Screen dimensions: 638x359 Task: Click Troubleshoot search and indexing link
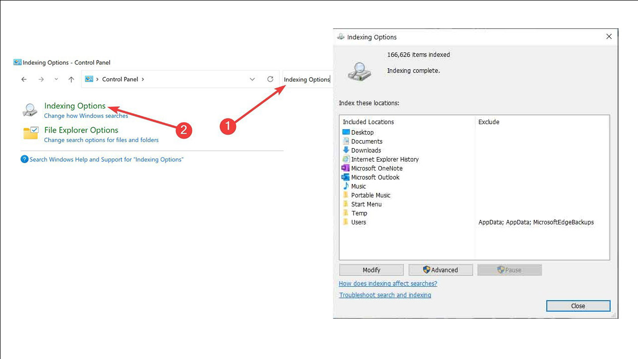pyautogui.click(x=385, y=295)
